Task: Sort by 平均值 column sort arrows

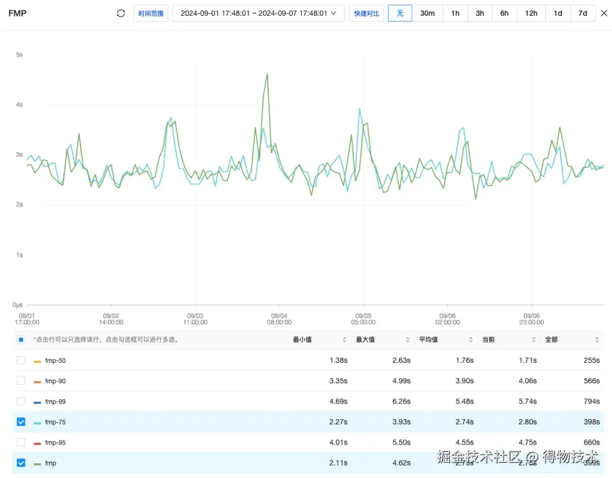Action: [x=470, y=340]
